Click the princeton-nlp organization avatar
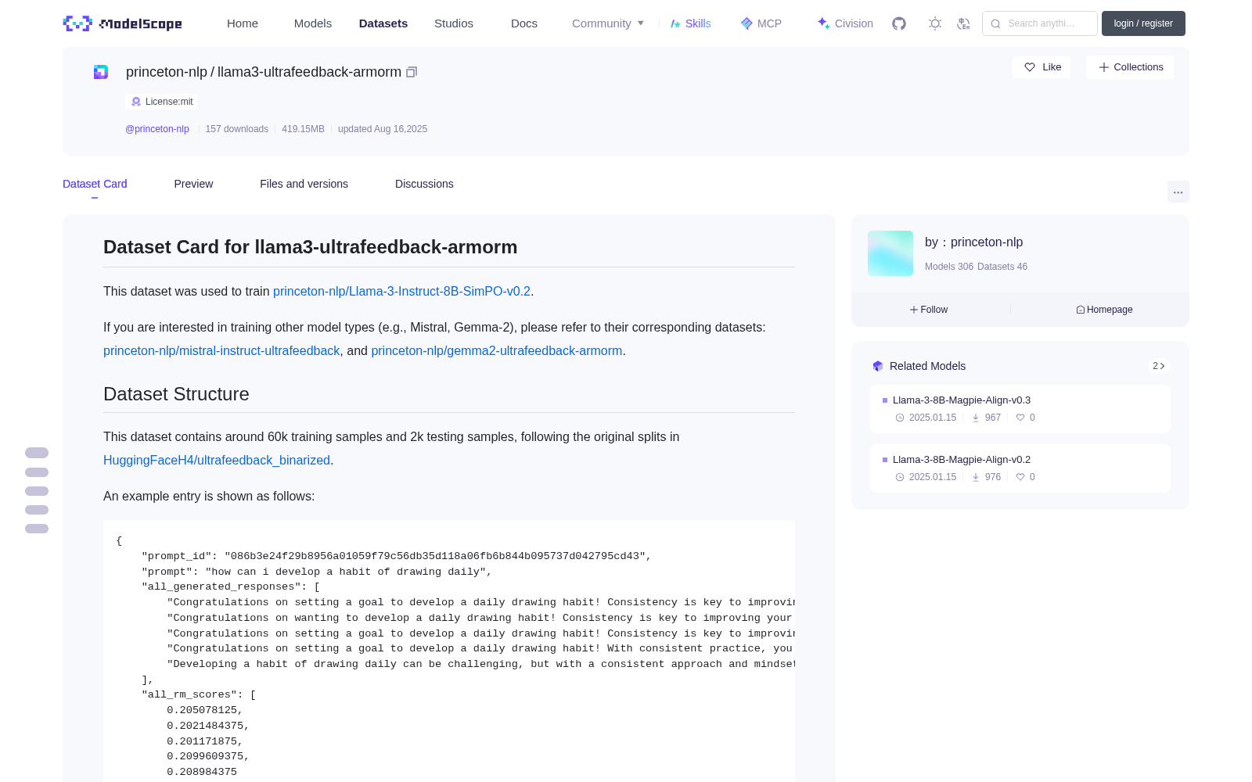Image resolution: width=1252 pixels, height=782 pixels. click(x=890, y=253)
